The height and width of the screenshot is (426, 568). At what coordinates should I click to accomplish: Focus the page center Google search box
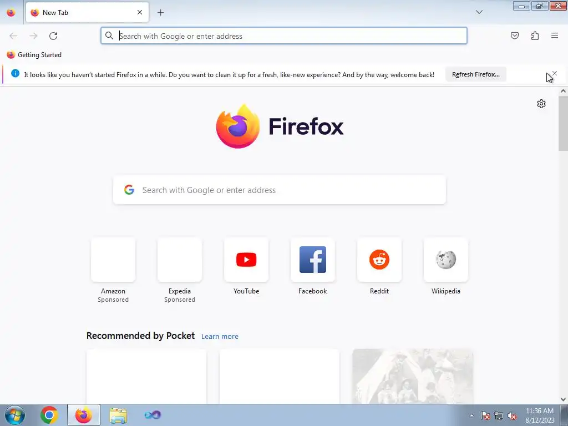tap(280, 190)
